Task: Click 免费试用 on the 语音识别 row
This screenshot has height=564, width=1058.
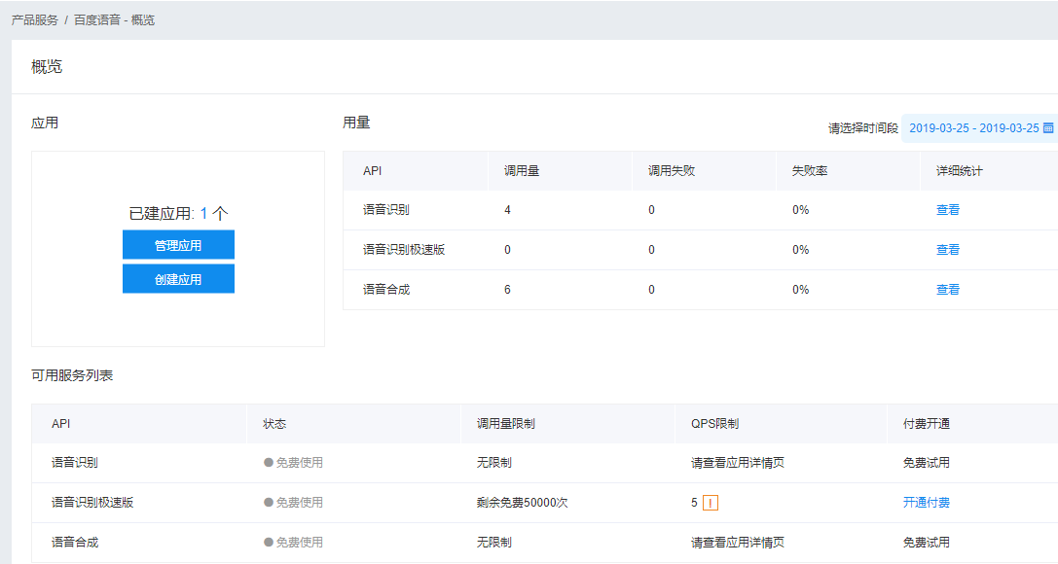Action: pyautogui.click(x=927, y=464)
